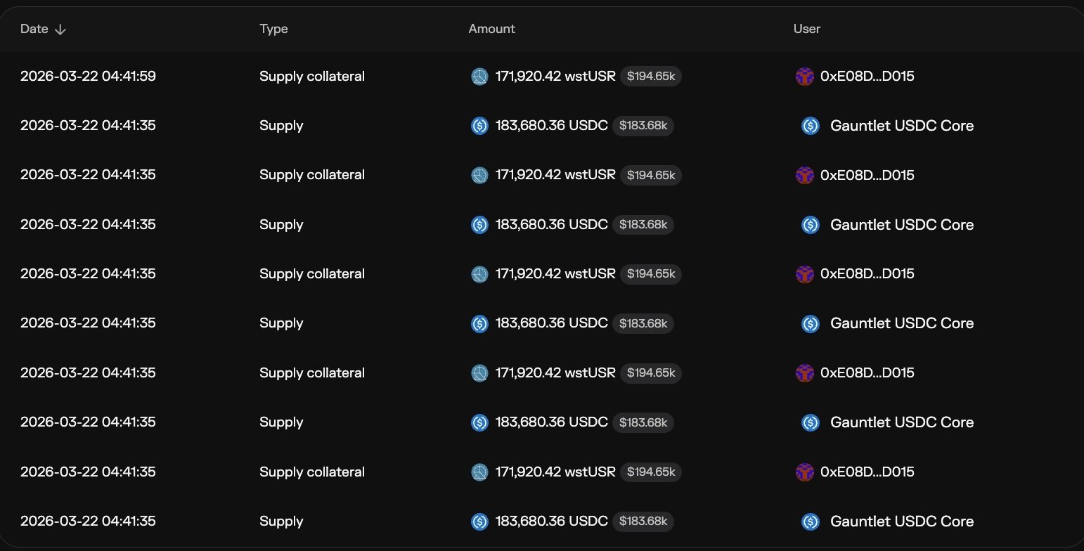Select the Amount column header
This screenshot has height=551, width=1084.
coord(491,29)
